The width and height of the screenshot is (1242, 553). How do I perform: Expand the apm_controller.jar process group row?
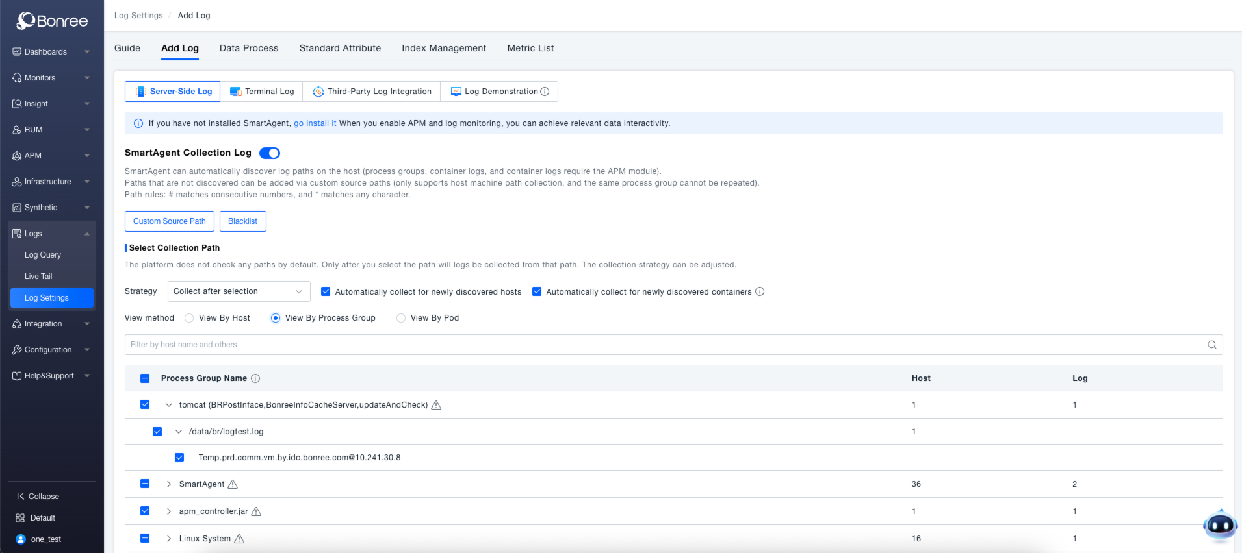pyautogui.click(x=169, y=511)
